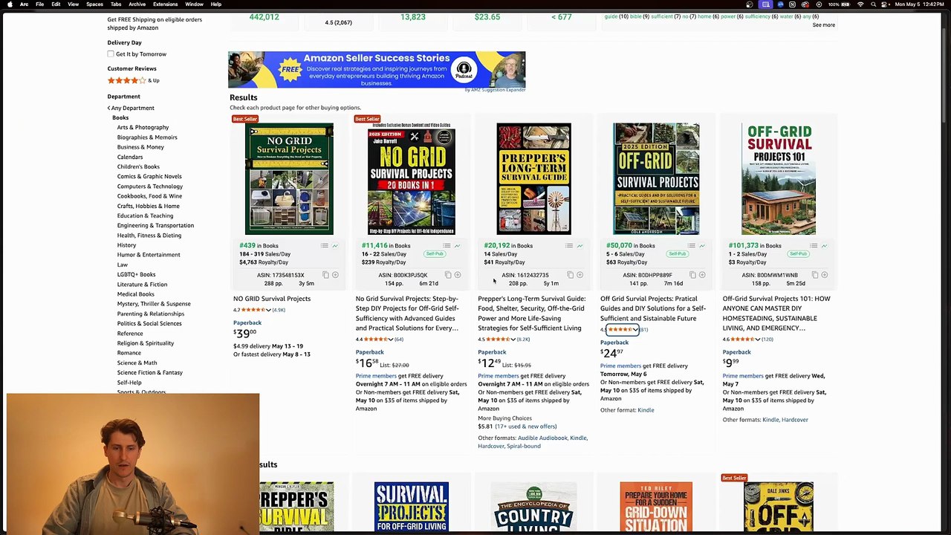Open the Kindle format link under the $24.97 book

coord(646,410)
